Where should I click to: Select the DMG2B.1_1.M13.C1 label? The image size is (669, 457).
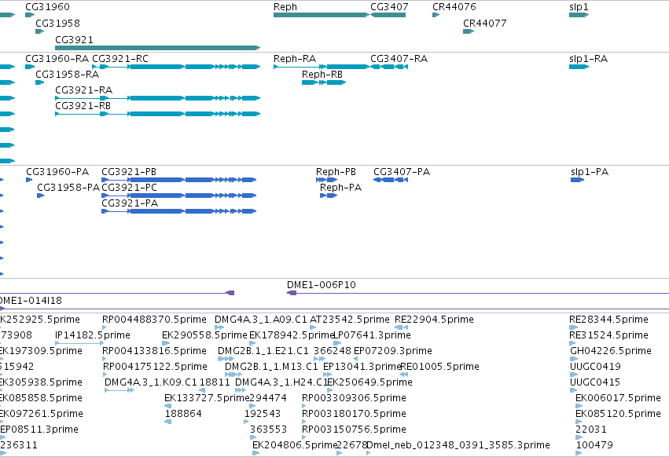click(271, 367)
